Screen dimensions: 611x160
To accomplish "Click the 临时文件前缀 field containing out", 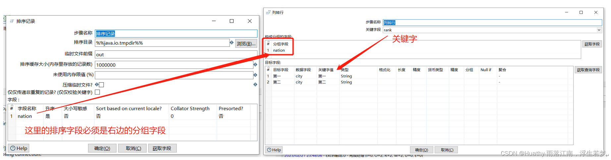I will (x=176, y=54).
